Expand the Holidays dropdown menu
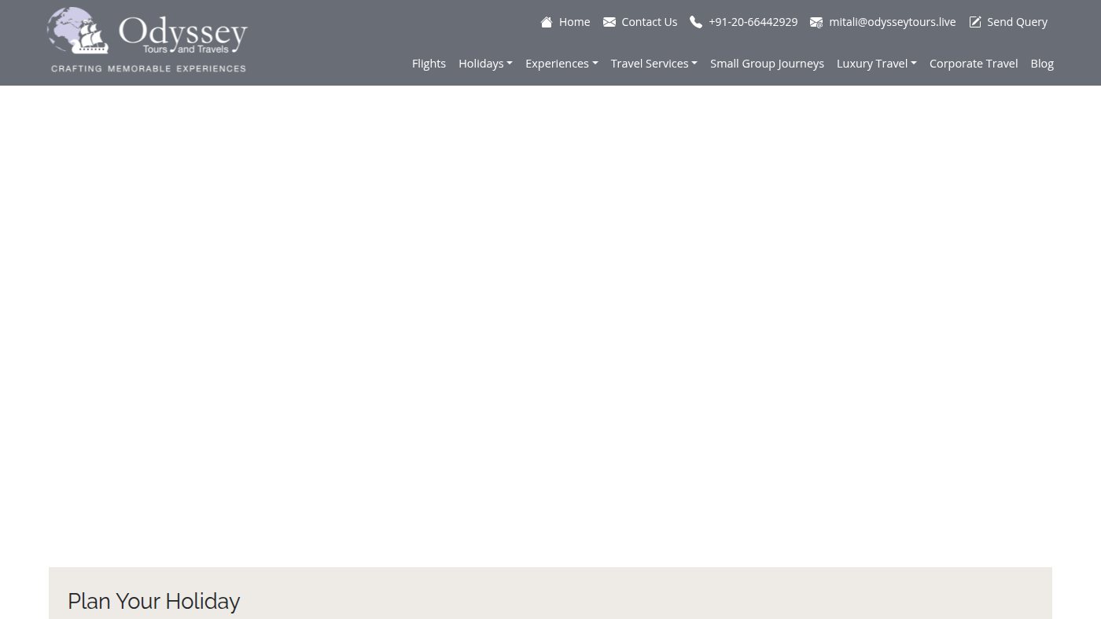The image size is (1101, 619). [485, 64]
